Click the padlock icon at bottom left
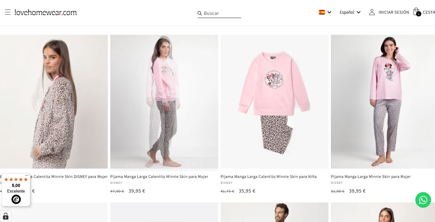The width and height of the screenshot is (435, 222). click(6, 216)
